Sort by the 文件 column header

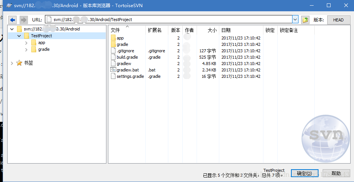point(127,30)
